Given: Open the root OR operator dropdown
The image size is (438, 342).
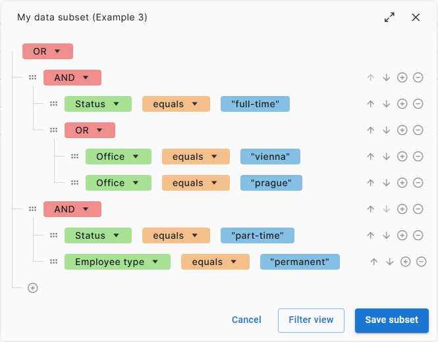Looking at the screenshot, I should click(x=47, y=51).
